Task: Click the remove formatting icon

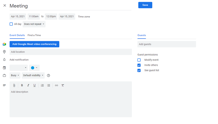Action: (x=63, y=85)
